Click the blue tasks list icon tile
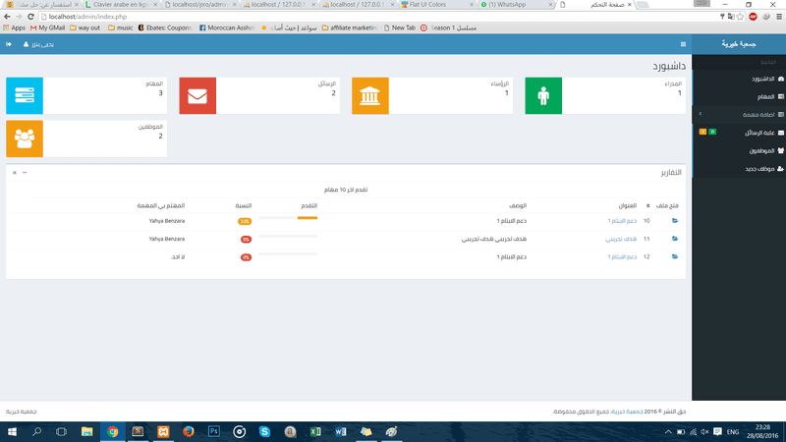This screenshot has height=442, width=786. [25, 95]
